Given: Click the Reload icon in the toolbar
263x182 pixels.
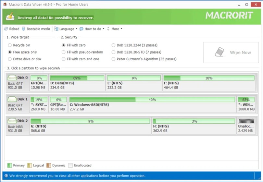Looking at the screenshot, I should (x=6, y=29).
